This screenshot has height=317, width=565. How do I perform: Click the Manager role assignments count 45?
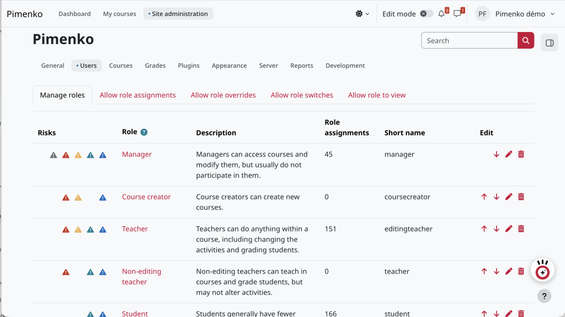[x=328, y=154]
